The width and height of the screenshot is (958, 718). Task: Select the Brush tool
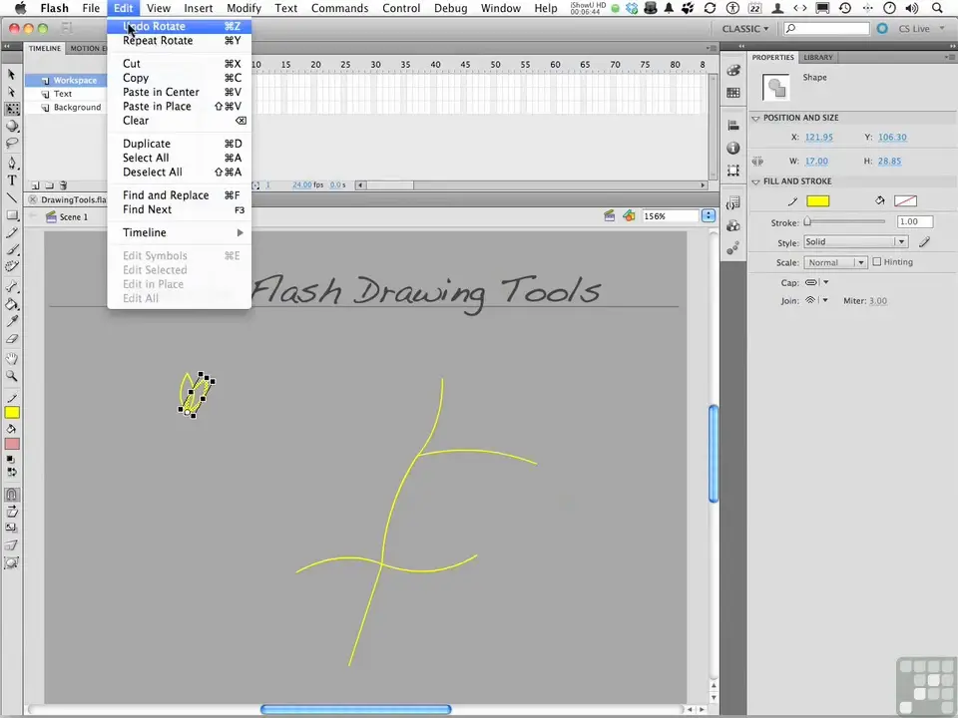(12, 249)
